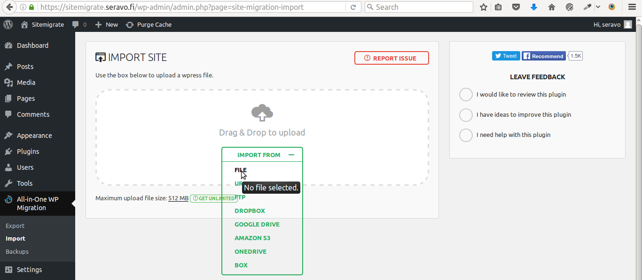Click the "LEAVE FEEDBACK" heading
This screenshot has height=280, width=642.
(538, 77)
